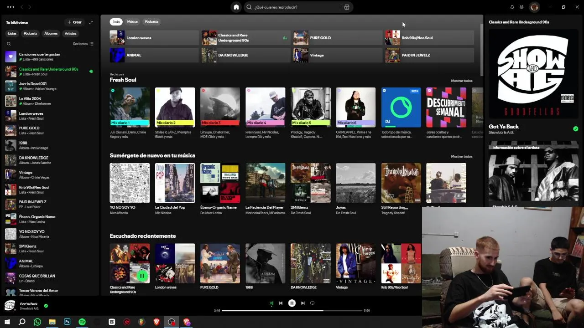This screenshot has height=328, width=584.
Task: Open the Browse icon beside the search box
Action: (x=347, y=7)
